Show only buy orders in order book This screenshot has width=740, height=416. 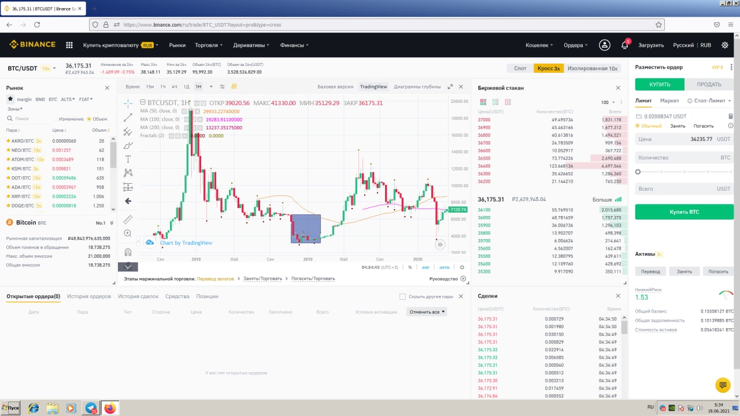point(495,102)
